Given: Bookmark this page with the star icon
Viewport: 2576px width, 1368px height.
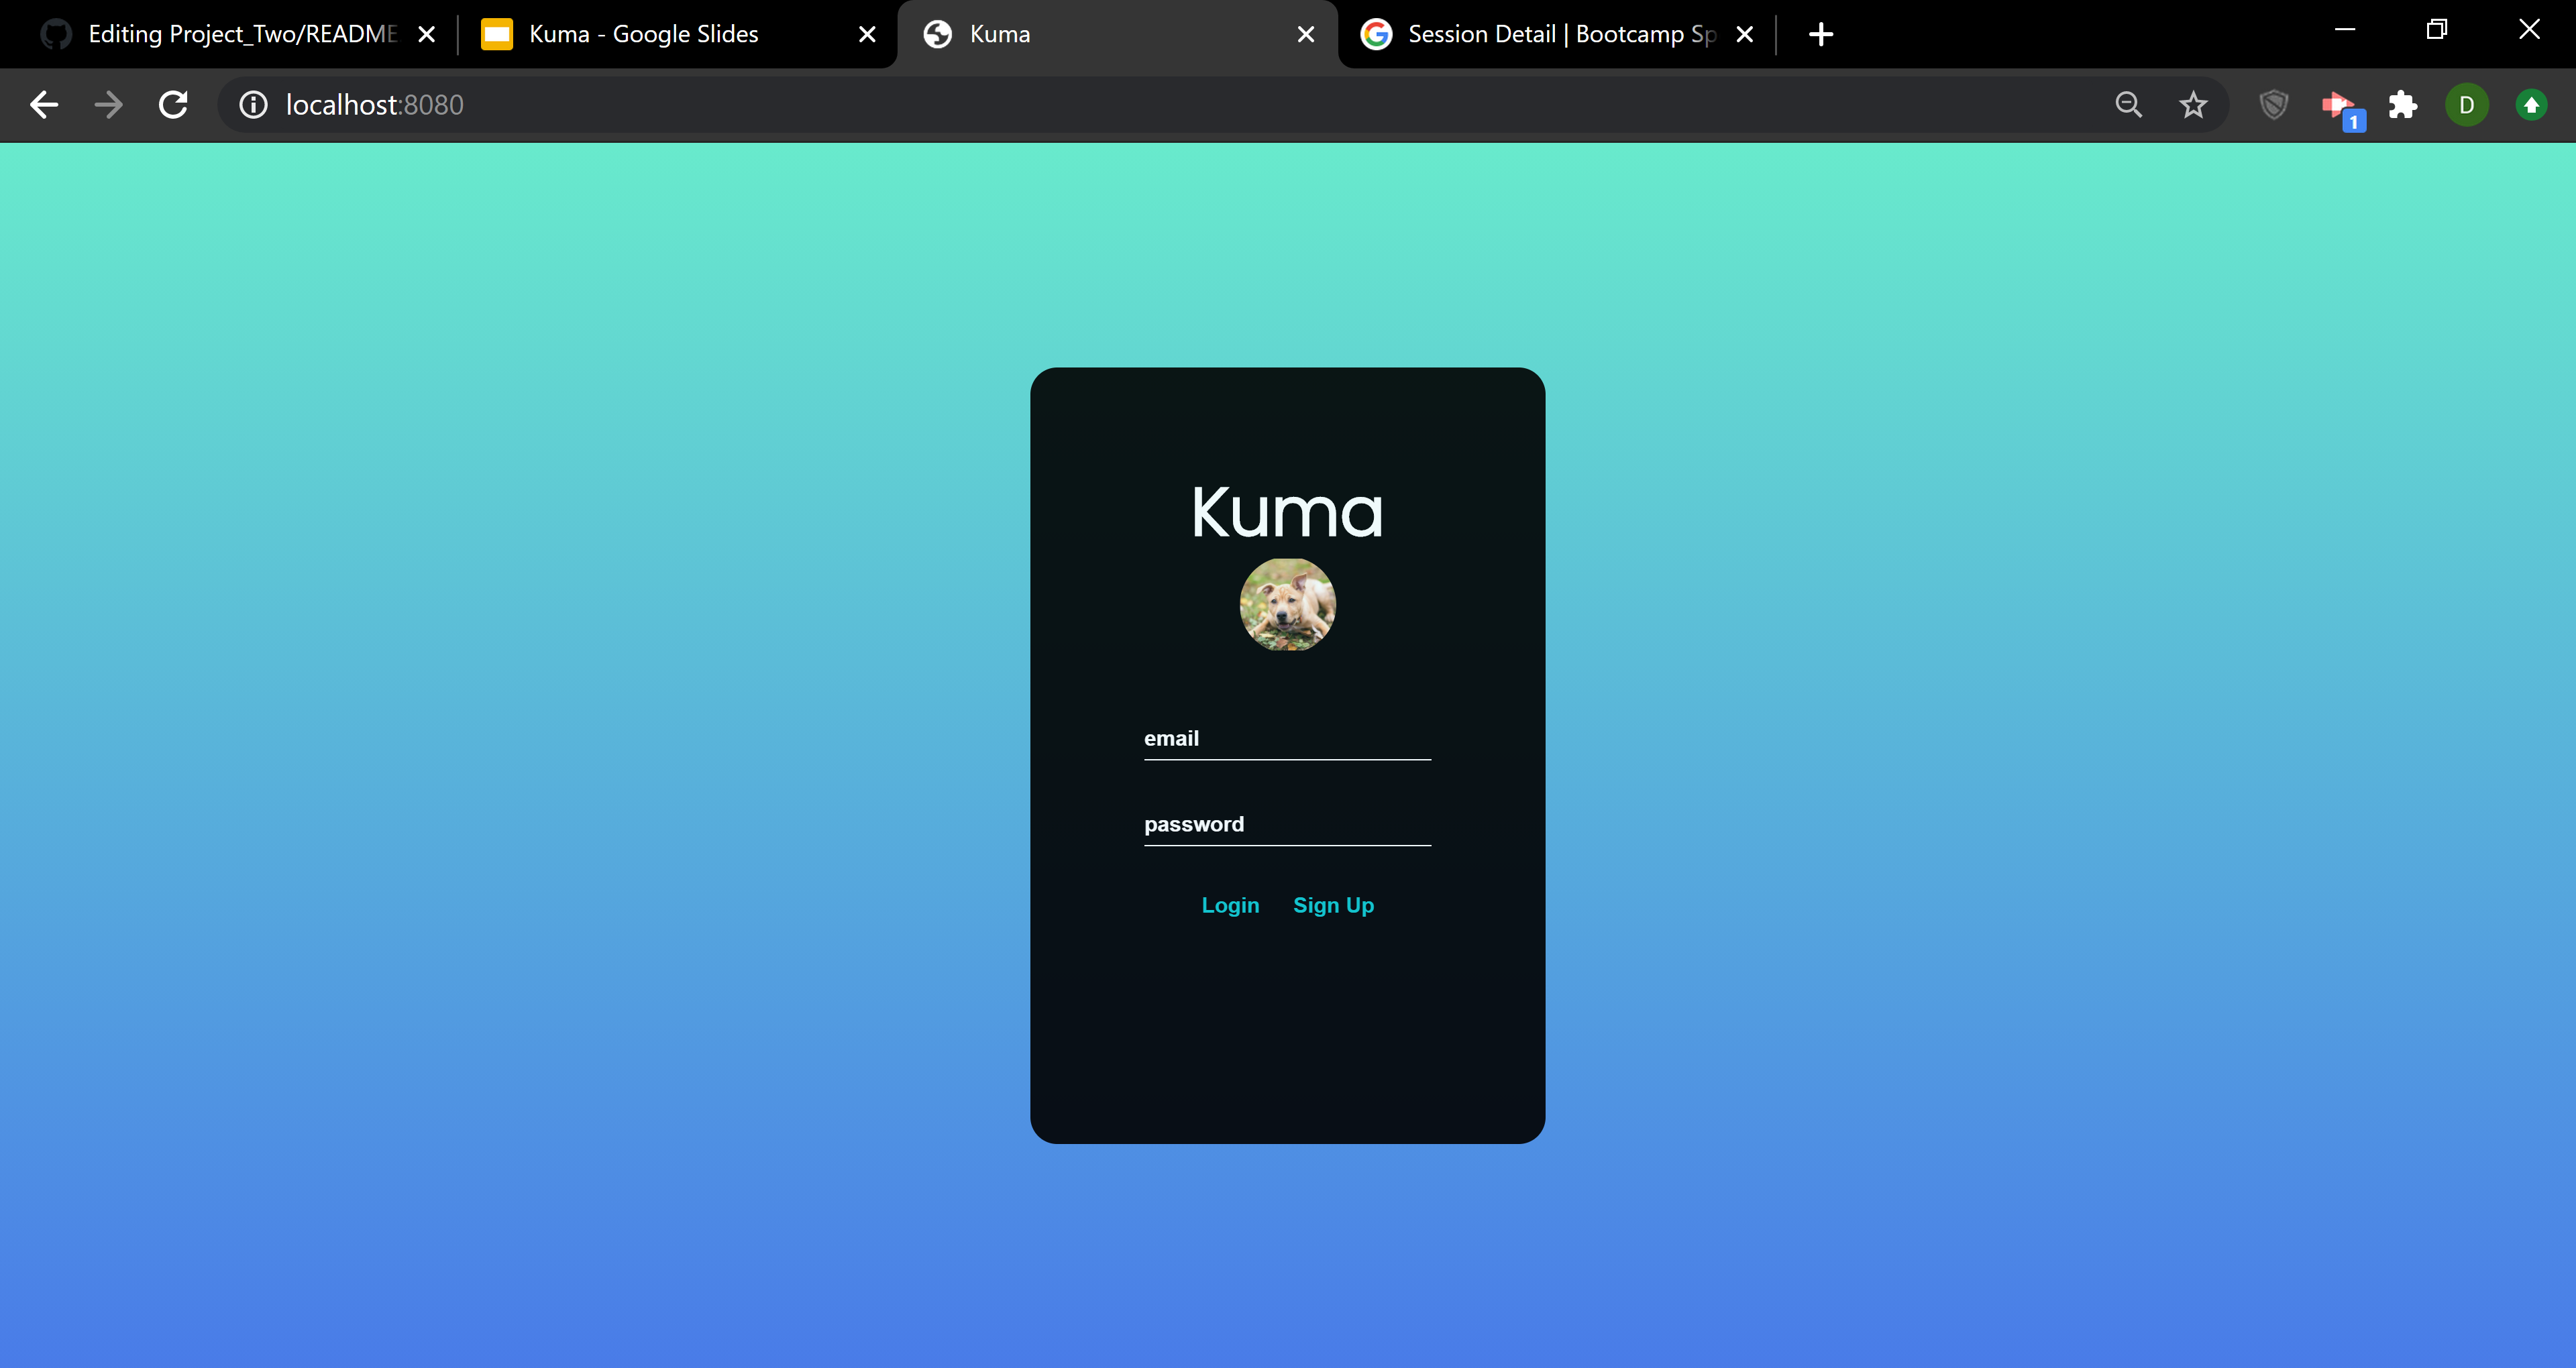Looking at the screenshot, I should [2193, 105].
